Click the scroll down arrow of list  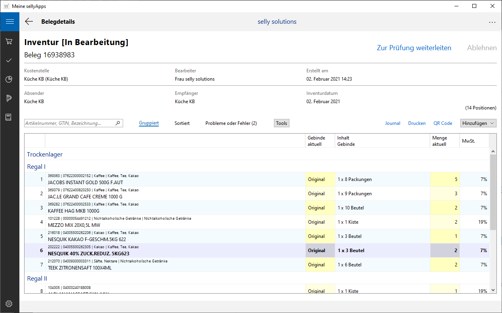point(493,290)
